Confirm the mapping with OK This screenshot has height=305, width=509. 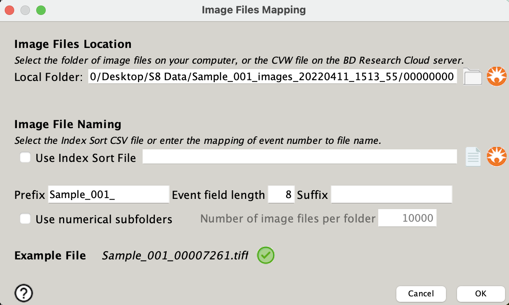pos(480,294)
